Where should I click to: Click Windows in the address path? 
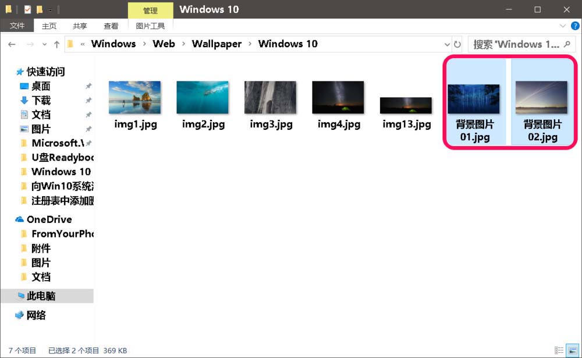coord(113,44)
